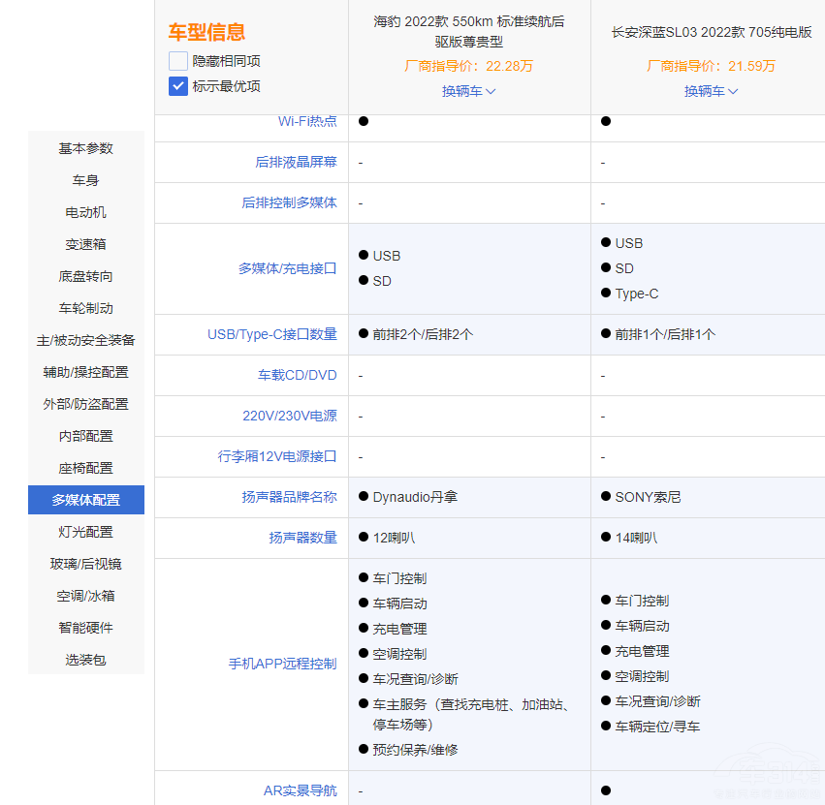Click the 海豹 2022款 550km model title
This screenshot has width=825, height=805.
pyautogui.click(x=469, y=31)
